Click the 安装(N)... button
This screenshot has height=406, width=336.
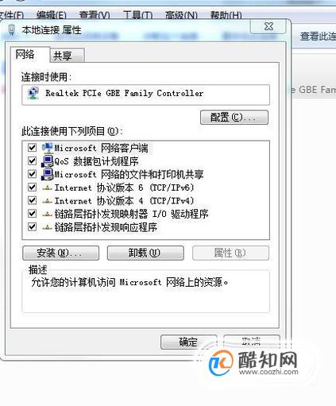tap(60, 253)
